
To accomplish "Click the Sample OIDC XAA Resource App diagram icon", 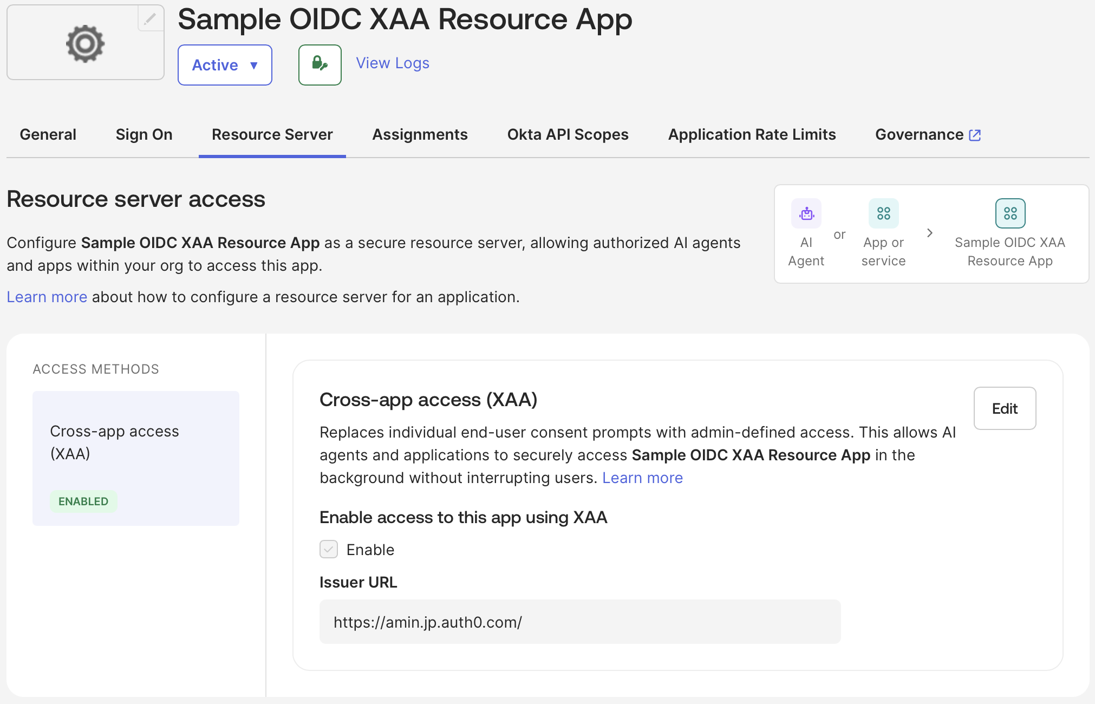I will [1011, 213].
